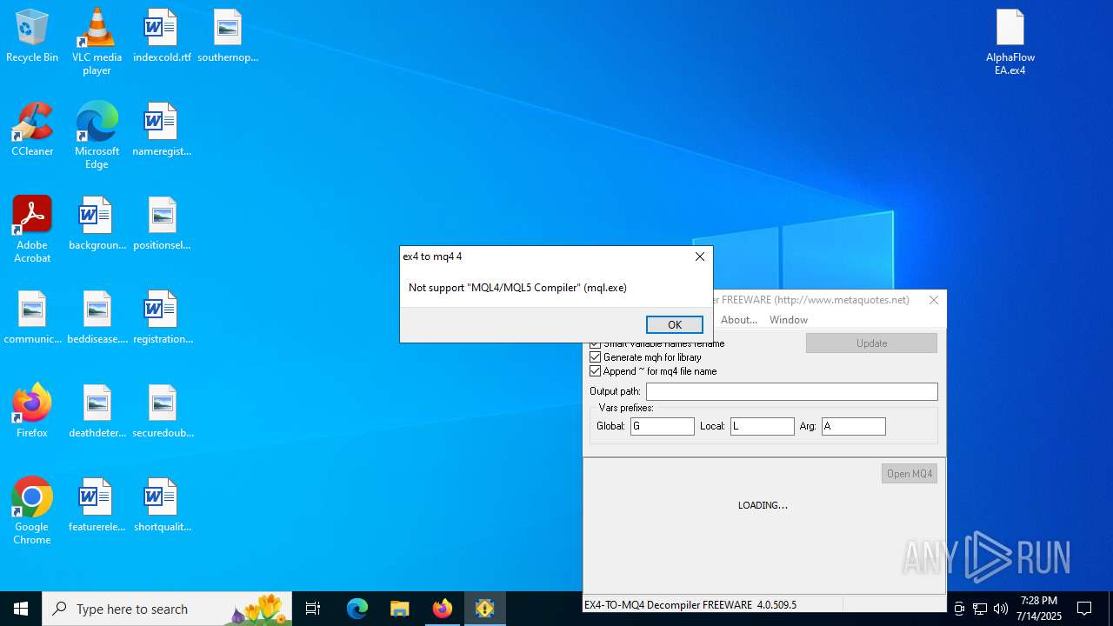Select the Microsoft Edge desktop shortcut
The width and height of the screenshot is (1113, 626).
[97, 136]
